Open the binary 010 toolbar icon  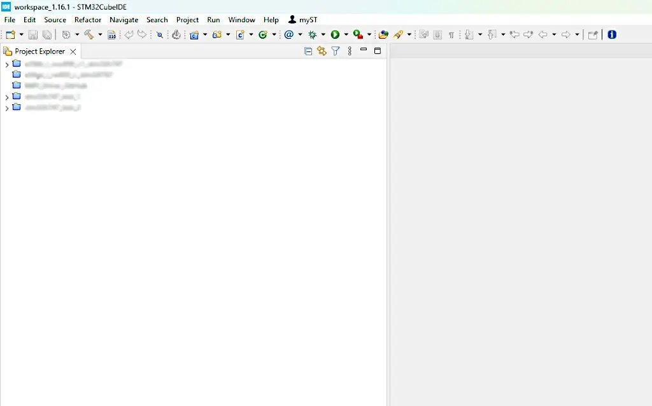pyautogui.click(x=112, y=35)
